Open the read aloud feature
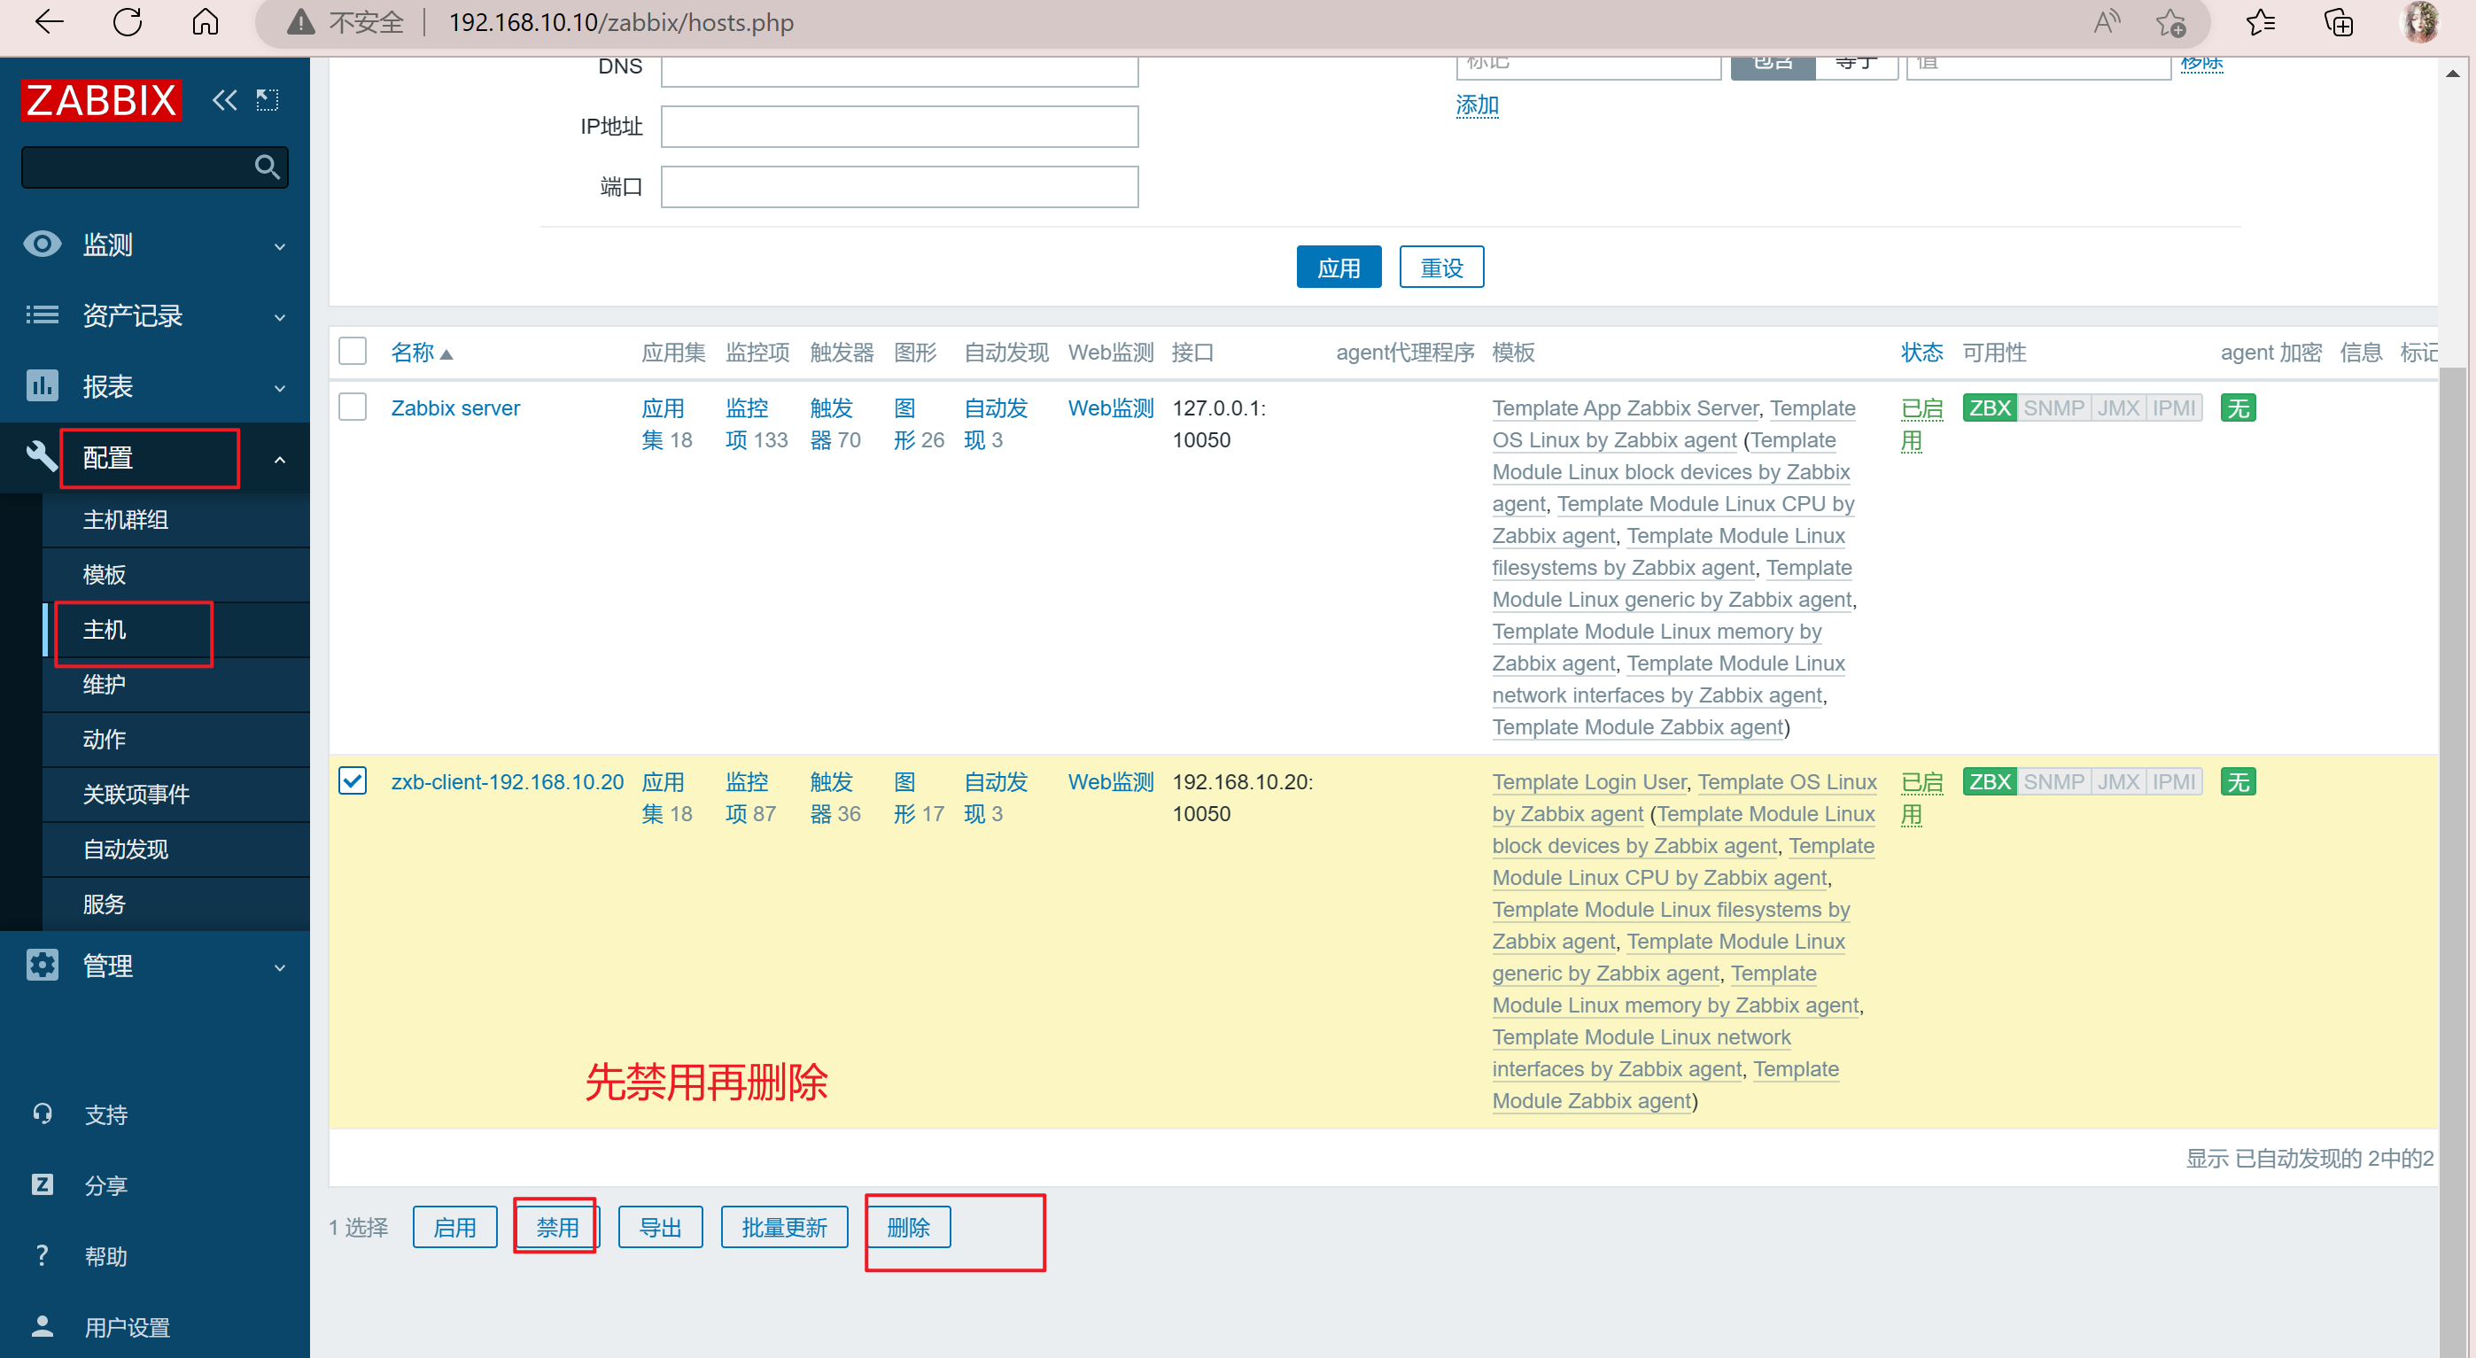The image size is (2476, 1358). (2106, 22)
